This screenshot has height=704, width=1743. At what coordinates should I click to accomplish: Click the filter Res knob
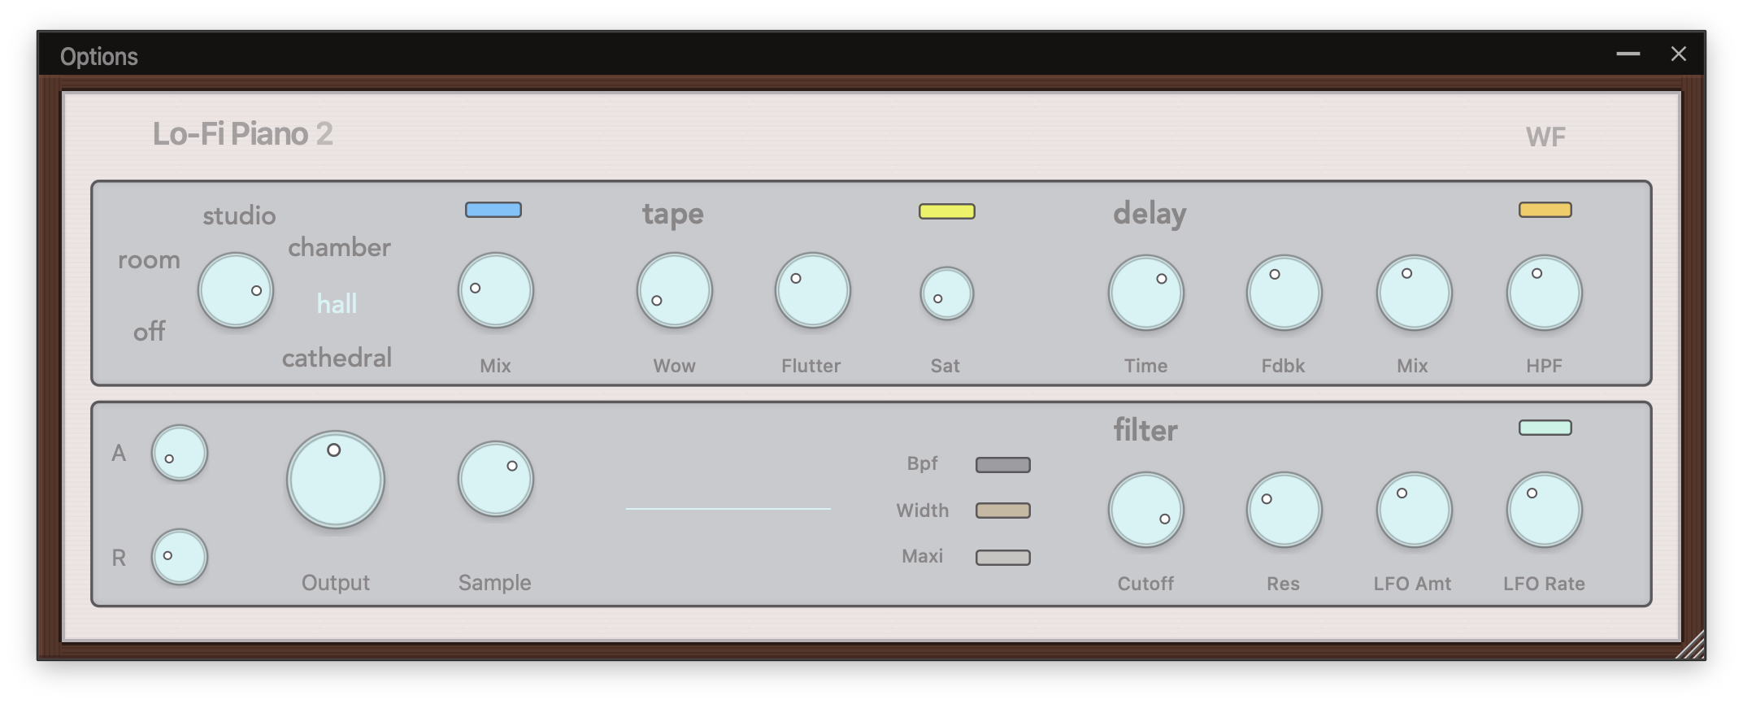(x=1284, y=510)
